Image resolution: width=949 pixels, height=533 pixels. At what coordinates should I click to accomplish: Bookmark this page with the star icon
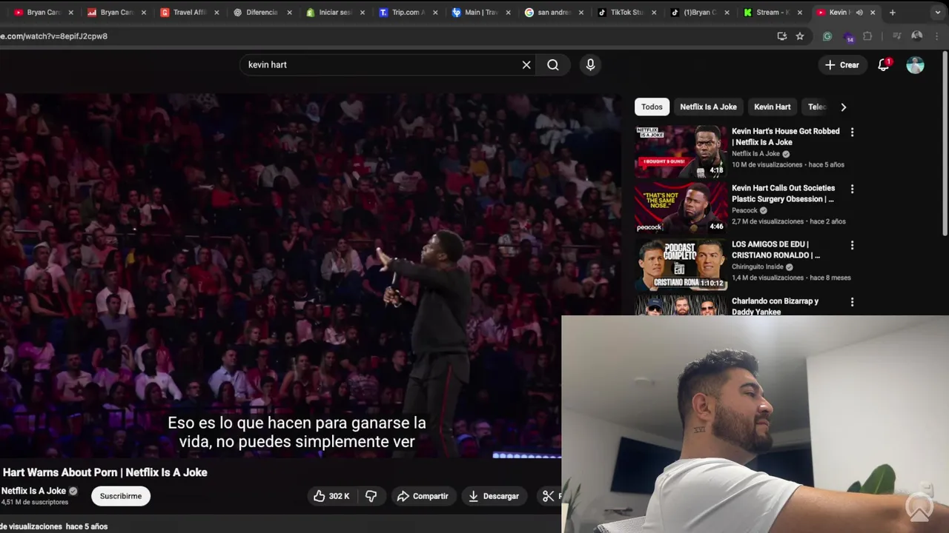[799, 36]
